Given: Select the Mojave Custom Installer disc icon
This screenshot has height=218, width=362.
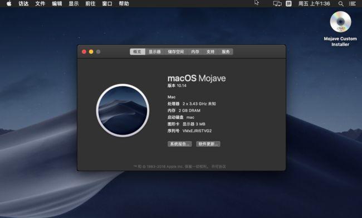Looking at the screenshot, I should click(340, 22).
